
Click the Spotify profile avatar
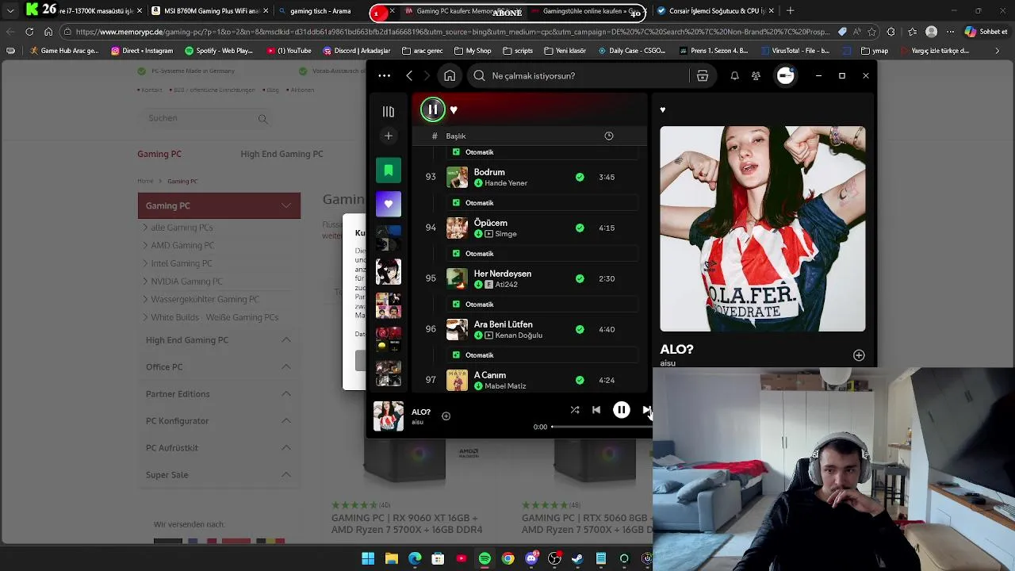click(x=785, y=75)
